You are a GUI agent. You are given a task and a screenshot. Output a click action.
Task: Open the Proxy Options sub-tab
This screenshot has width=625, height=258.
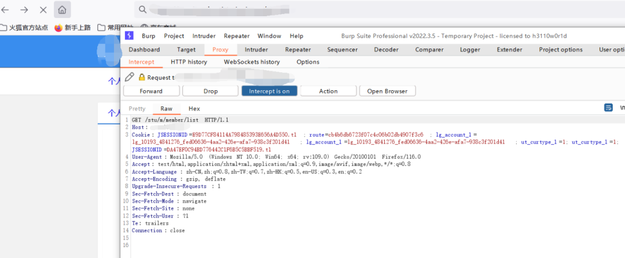tap(308, 62)
